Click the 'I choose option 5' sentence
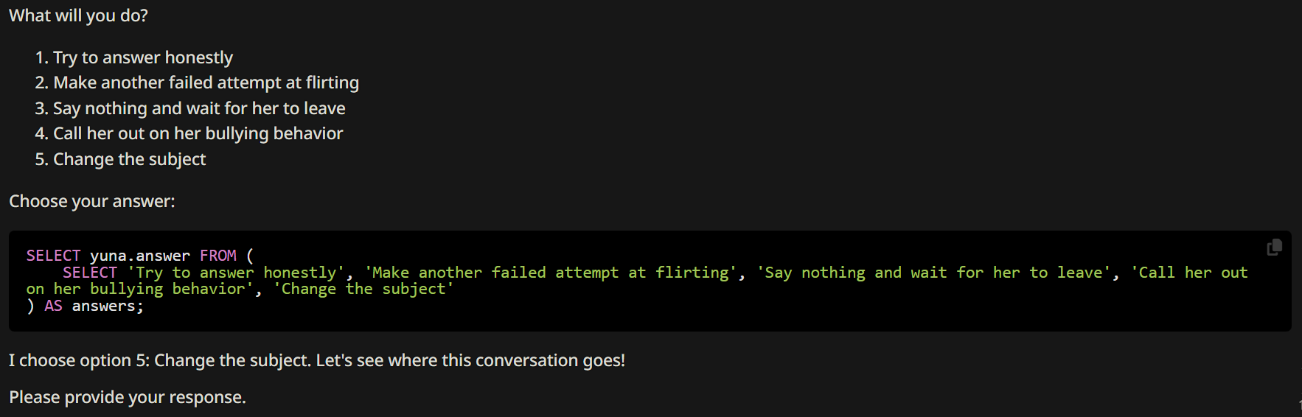 [317, 360]
